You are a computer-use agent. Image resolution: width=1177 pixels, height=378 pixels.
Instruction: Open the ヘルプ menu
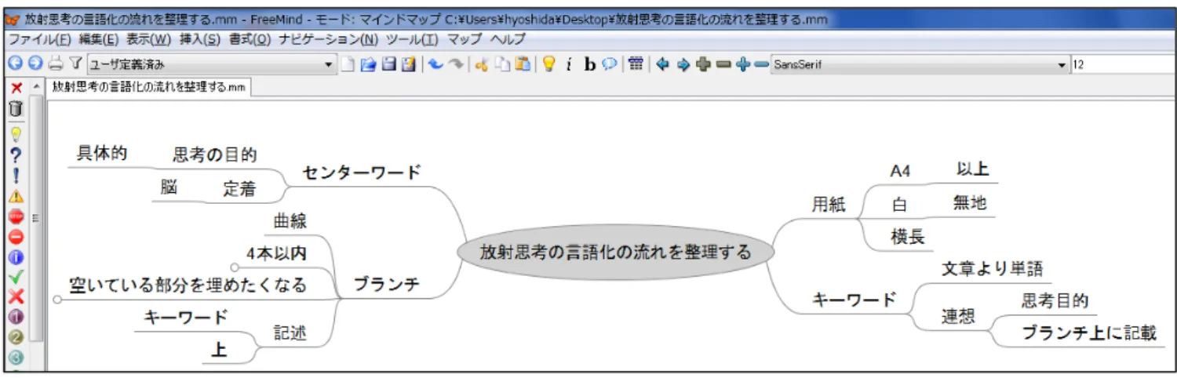pyautogui.click(x=508, y=39)
